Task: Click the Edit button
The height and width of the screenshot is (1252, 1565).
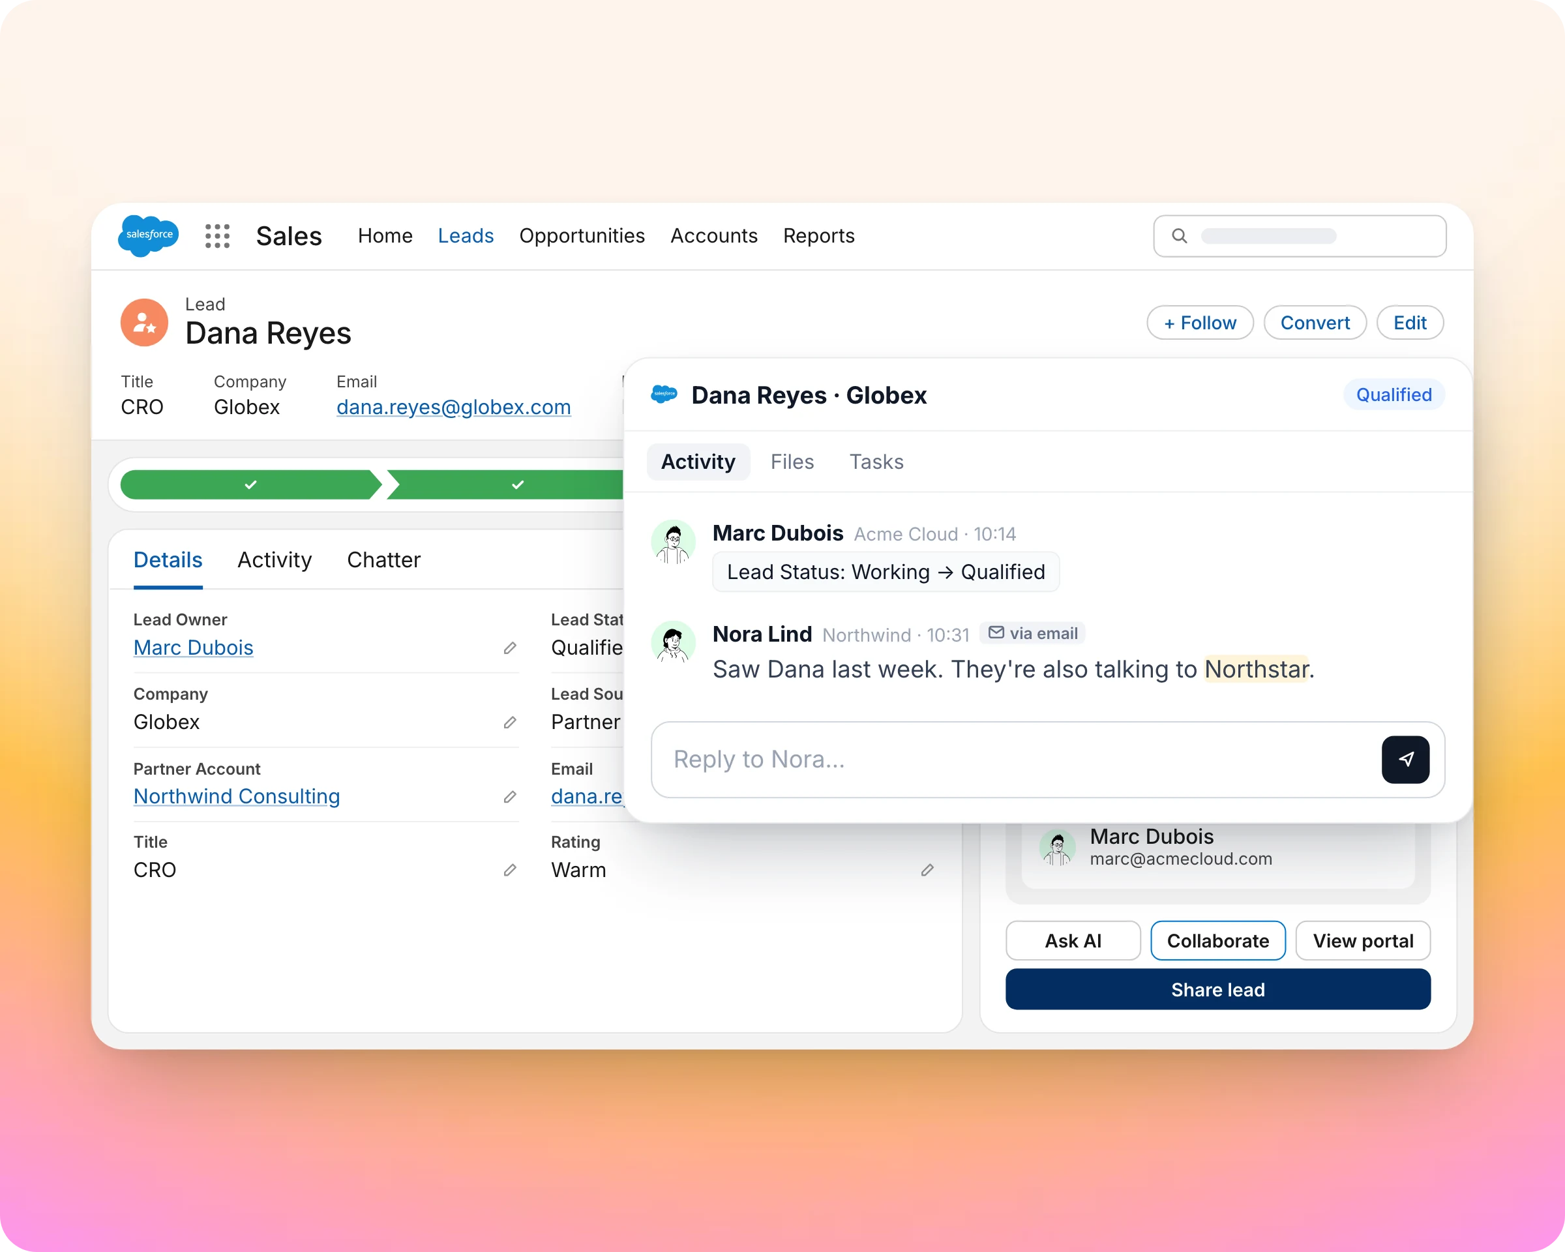Action: tap(1410, 322)
